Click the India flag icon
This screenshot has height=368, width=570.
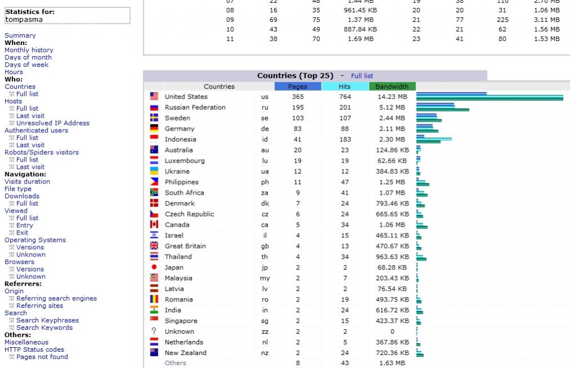[154, 309]
